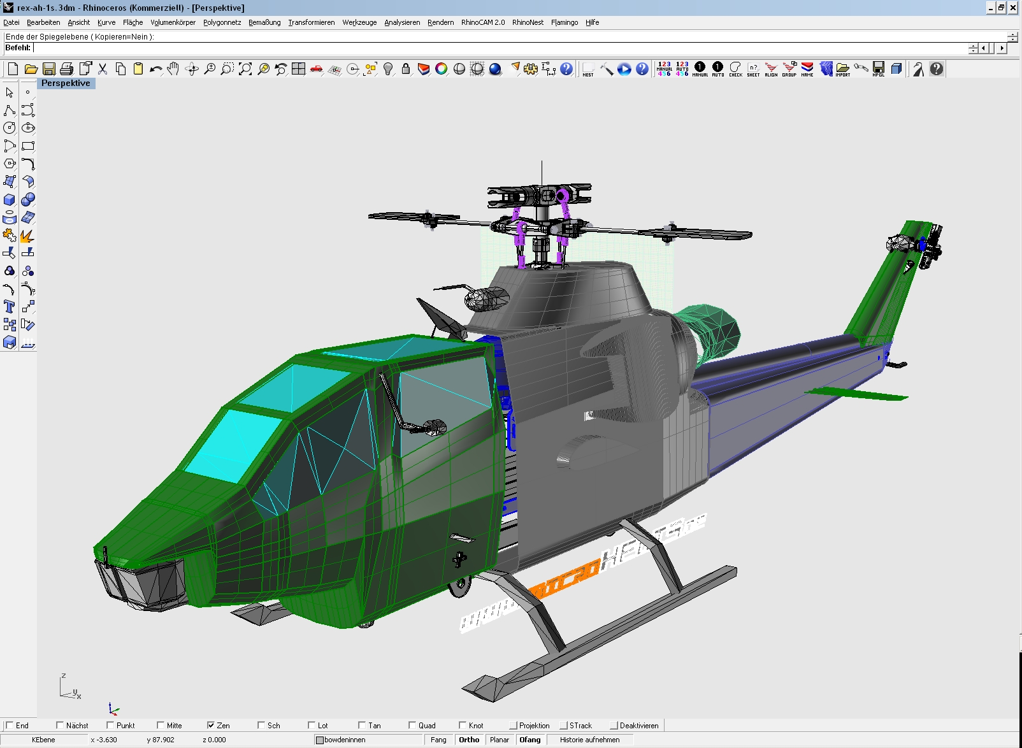The height and width of the screenshot is (748, 1022).
Task: Open the HPGL export icon
Action: 879,69
